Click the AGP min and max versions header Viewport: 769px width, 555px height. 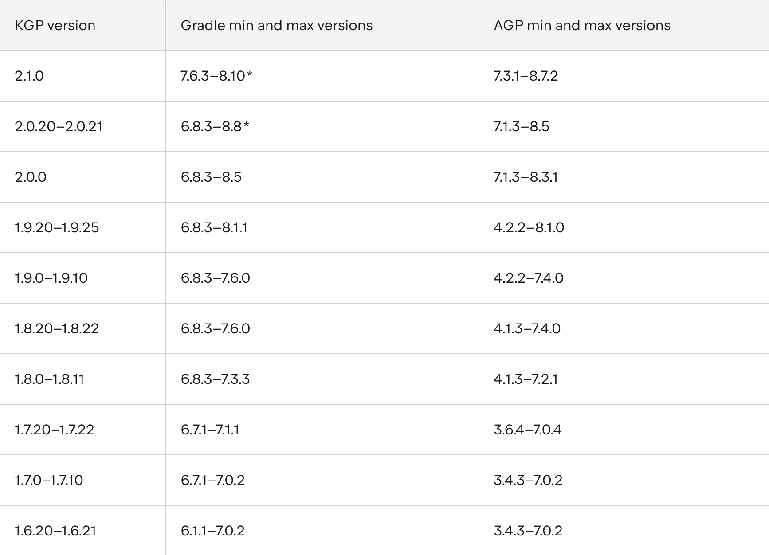[x=624, y=25]
